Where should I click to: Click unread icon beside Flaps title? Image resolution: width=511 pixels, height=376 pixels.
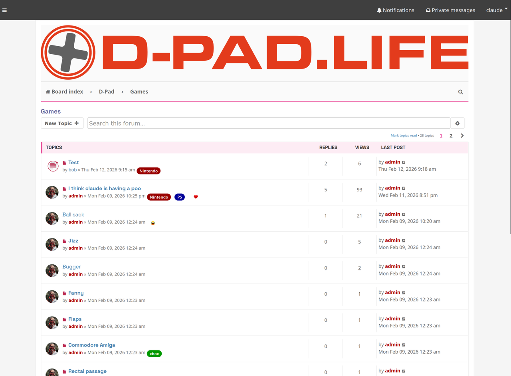click(64, 319)
